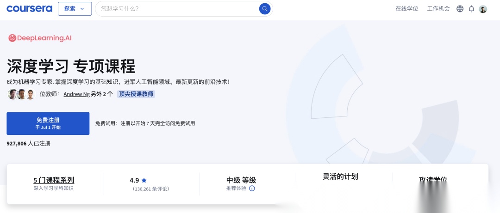This screenshot has width=500, height=213.
Task: Open the 5 门课程系列 link
Action: [54, 180]
